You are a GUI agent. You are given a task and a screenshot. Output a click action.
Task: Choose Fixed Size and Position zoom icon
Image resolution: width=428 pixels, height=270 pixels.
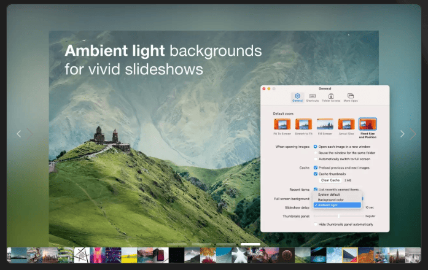click(x=368, y=124)
